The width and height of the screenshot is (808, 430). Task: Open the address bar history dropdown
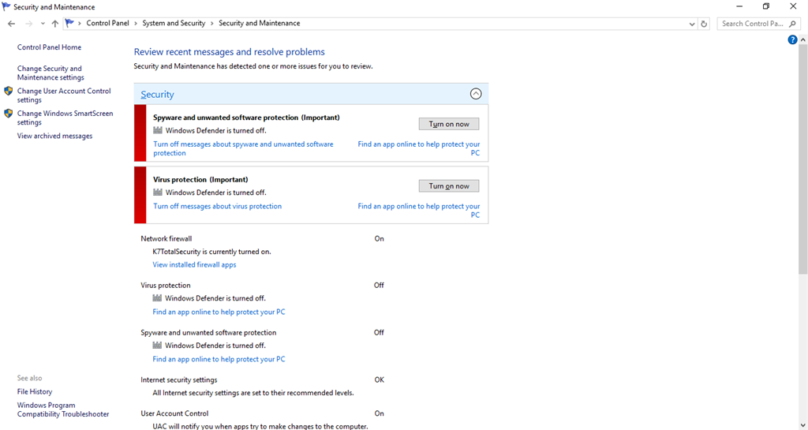(691, 24)
